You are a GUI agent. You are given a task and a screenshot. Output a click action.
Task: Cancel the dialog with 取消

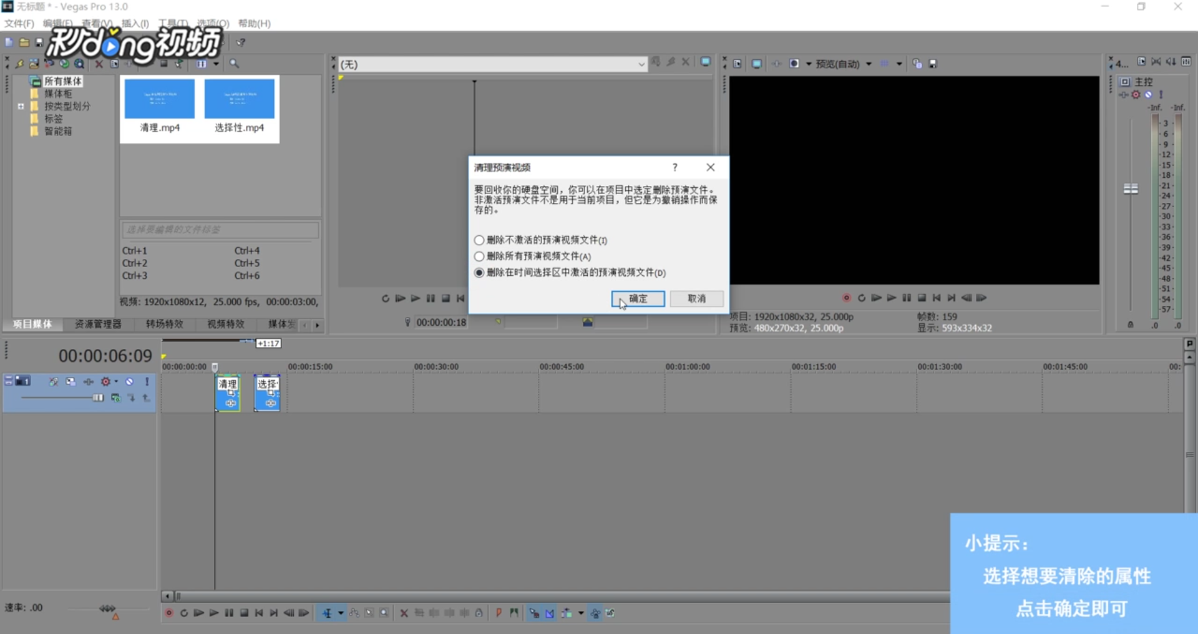pyautogui.click(x=696, y=299)
